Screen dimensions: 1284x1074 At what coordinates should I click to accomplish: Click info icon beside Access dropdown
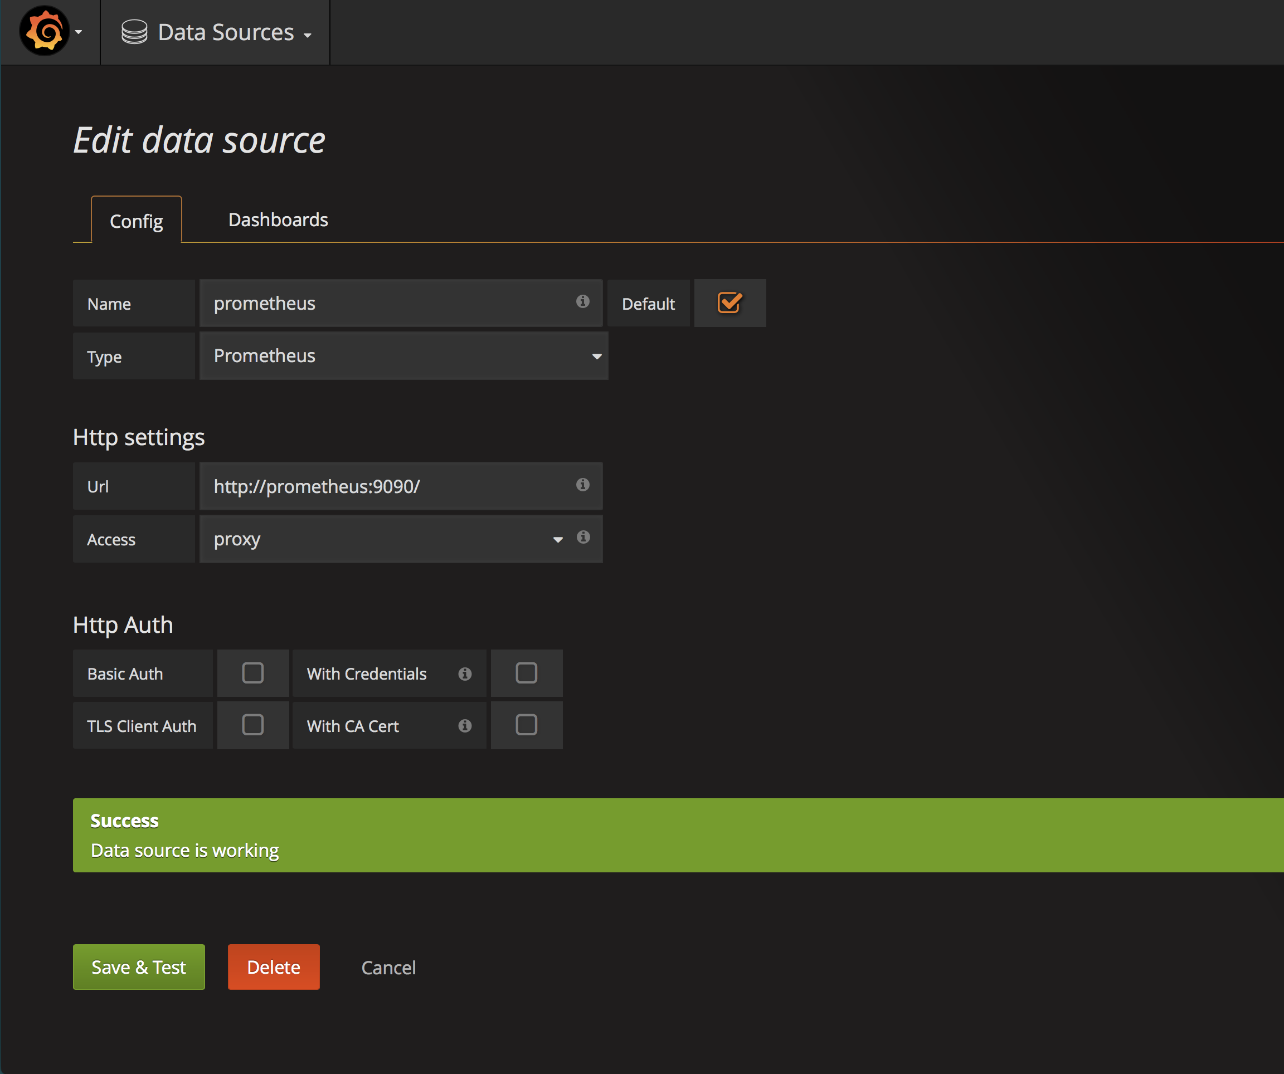point(583,538)
